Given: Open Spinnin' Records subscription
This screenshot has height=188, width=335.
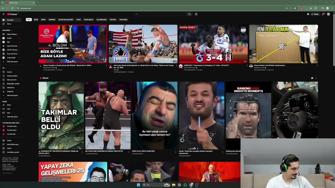Looking at the screenshot, I should pos(11,46).
